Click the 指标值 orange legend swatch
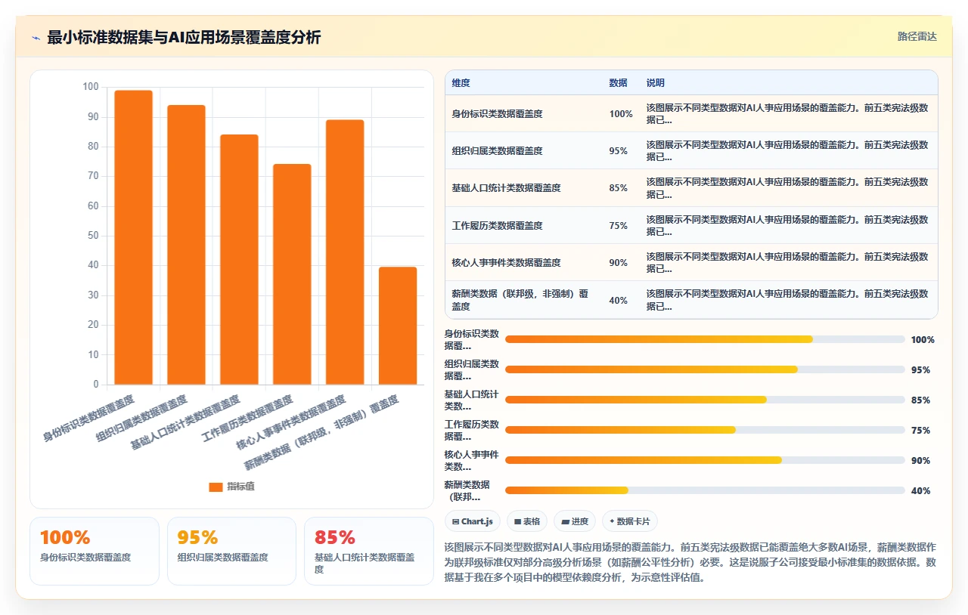Screen dimensions: 968x615 coord(216,487)
